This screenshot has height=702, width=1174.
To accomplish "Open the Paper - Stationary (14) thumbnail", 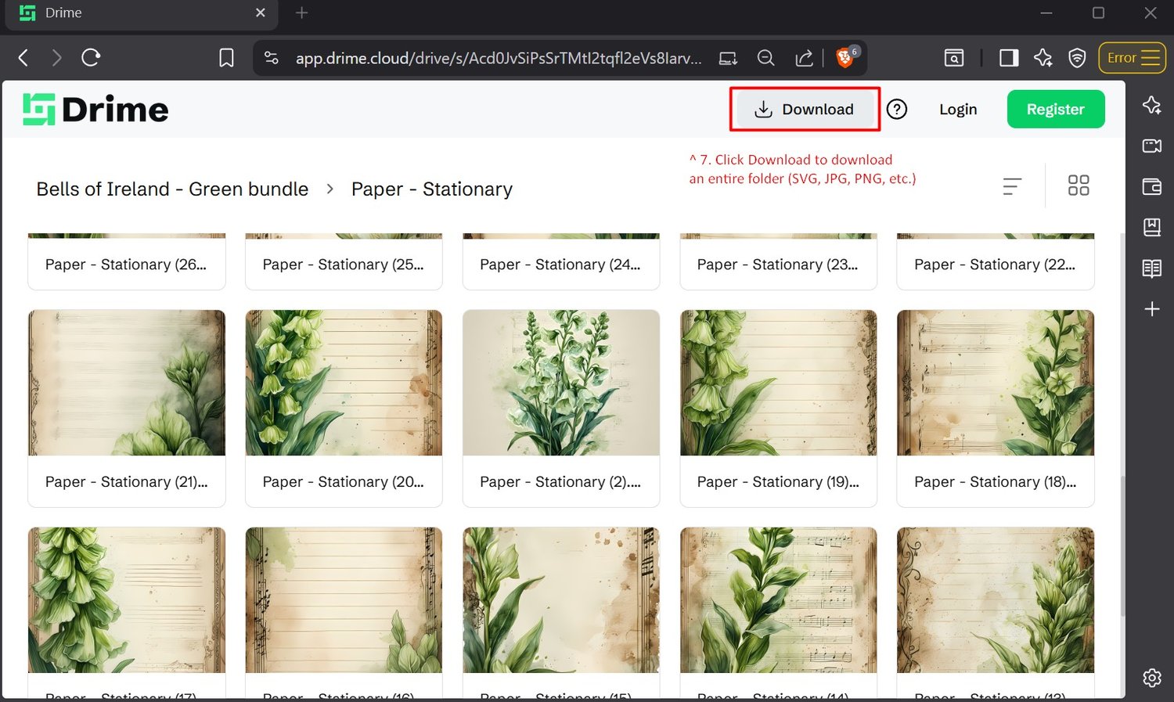I will coord(779,600).
